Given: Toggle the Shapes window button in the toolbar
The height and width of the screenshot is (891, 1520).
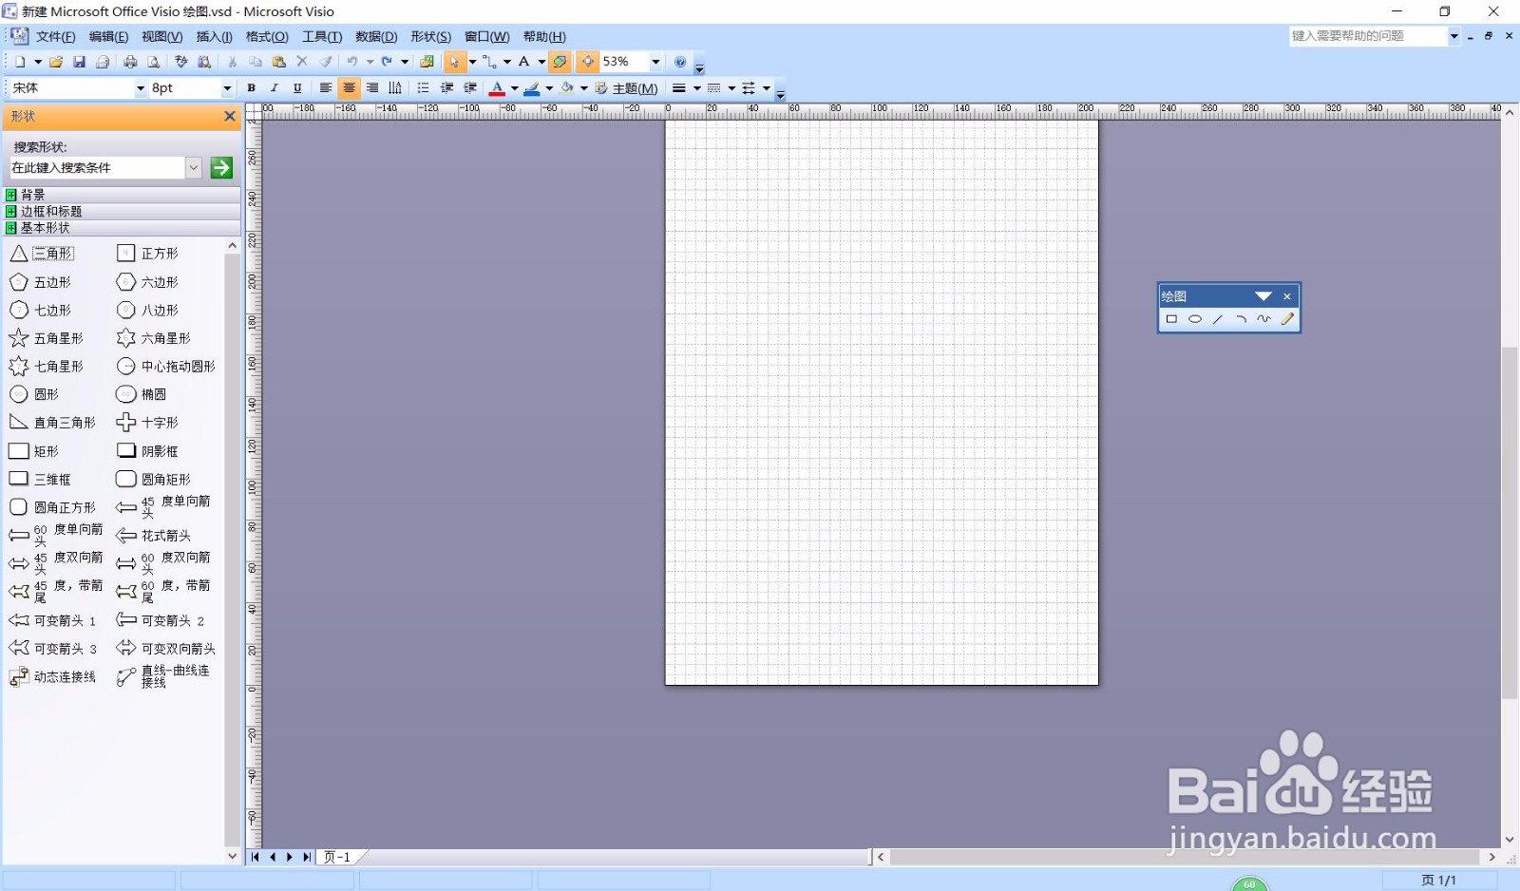Looking at the screenshot, I should (427, 62).
